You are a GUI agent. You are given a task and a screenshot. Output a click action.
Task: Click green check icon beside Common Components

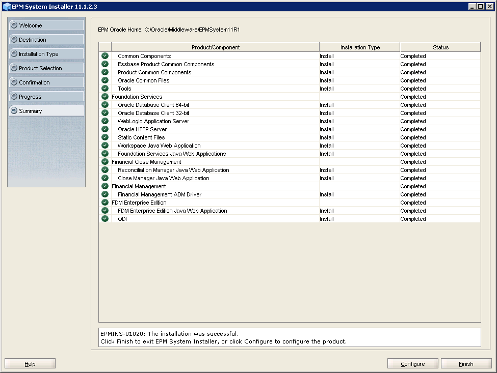coord(105,56)
